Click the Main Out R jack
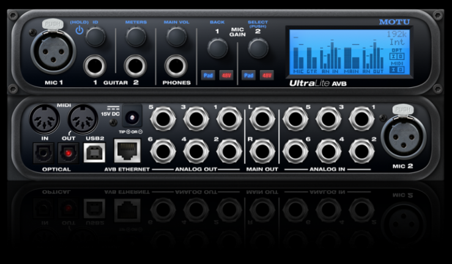 click(262, 151)
